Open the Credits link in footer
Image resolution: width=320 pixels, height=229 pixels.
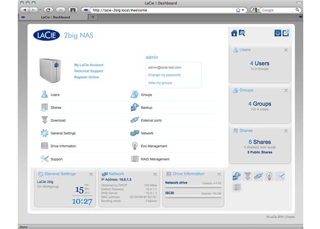click(290, 217)
